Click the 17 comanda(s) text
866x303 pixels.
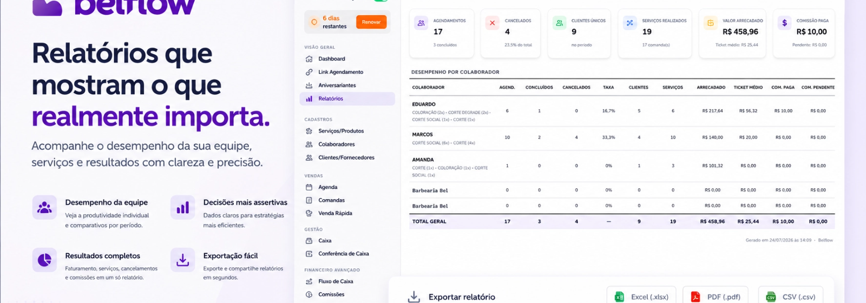point(656,45)
